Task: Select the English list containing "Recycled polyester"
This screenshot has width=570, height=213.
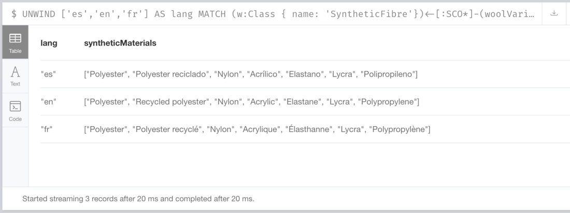Action: 251,102
